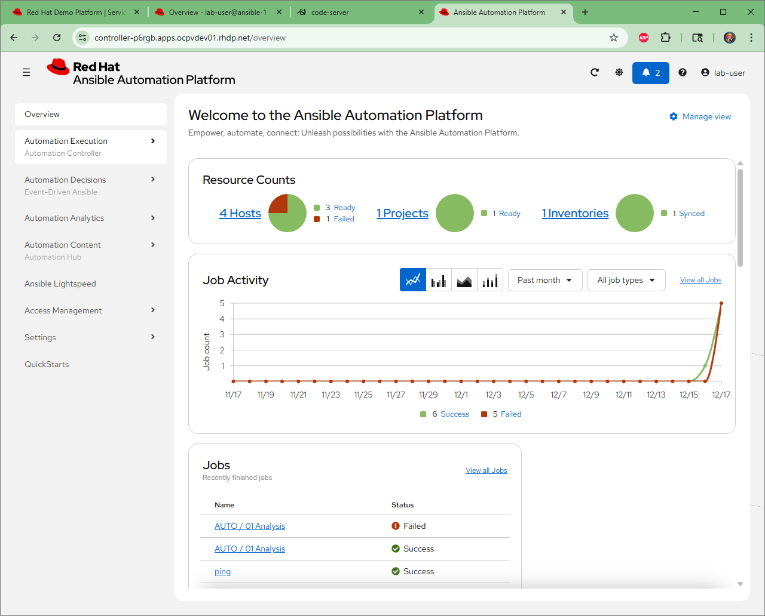Click the 1 Failed hosts legend
This screenshot has width=765, height=616.
tap(335, 219)
